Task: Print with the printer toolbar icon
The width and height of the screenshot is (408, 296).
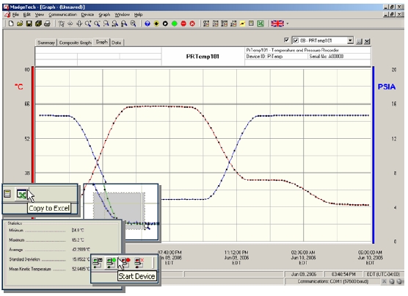Action: pos(47,24)
